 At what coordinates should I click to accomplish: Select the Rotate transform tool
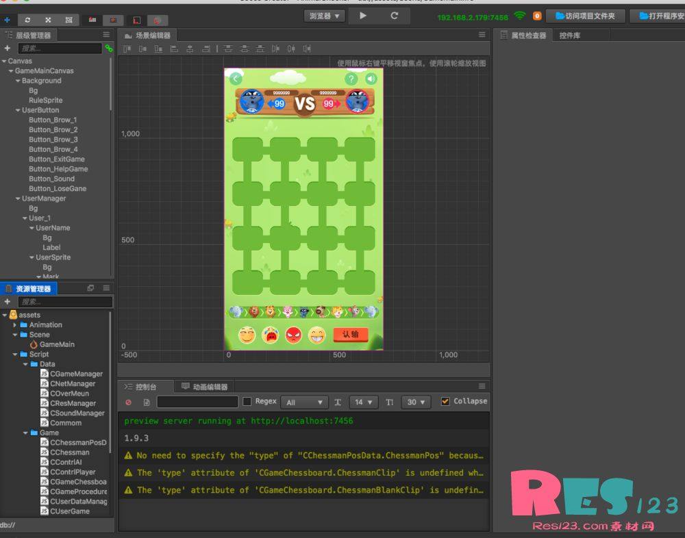click(x=27, y=20)
